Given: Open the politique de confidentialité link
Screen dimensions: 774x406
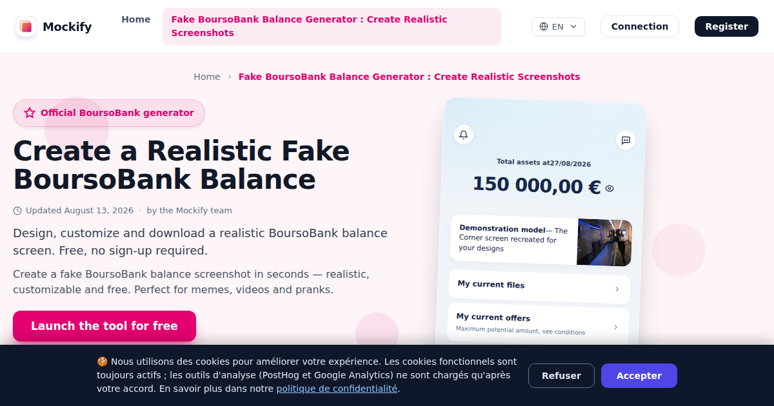Looking at the screenshot, I should [337, 389].
